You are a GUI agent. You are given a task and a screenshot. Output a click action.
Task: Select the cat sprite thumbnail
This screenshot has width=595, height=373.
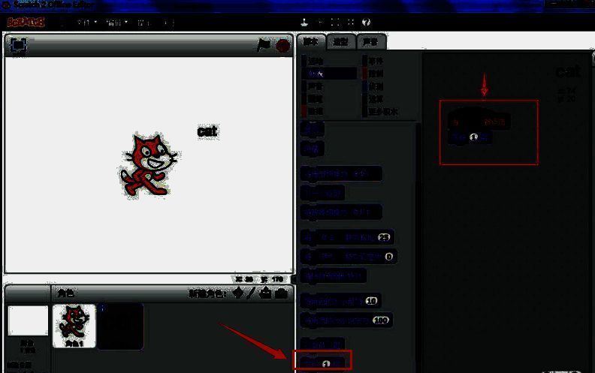tap(74, 326)
